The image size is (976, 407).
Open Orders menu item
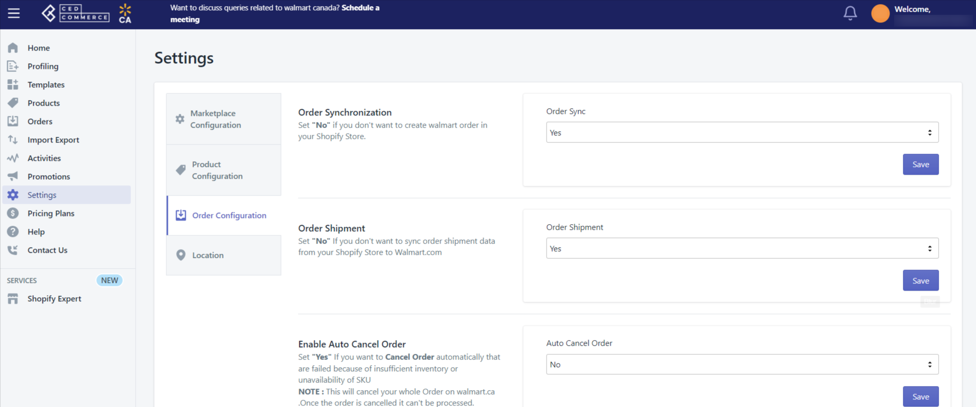point(40,121)
